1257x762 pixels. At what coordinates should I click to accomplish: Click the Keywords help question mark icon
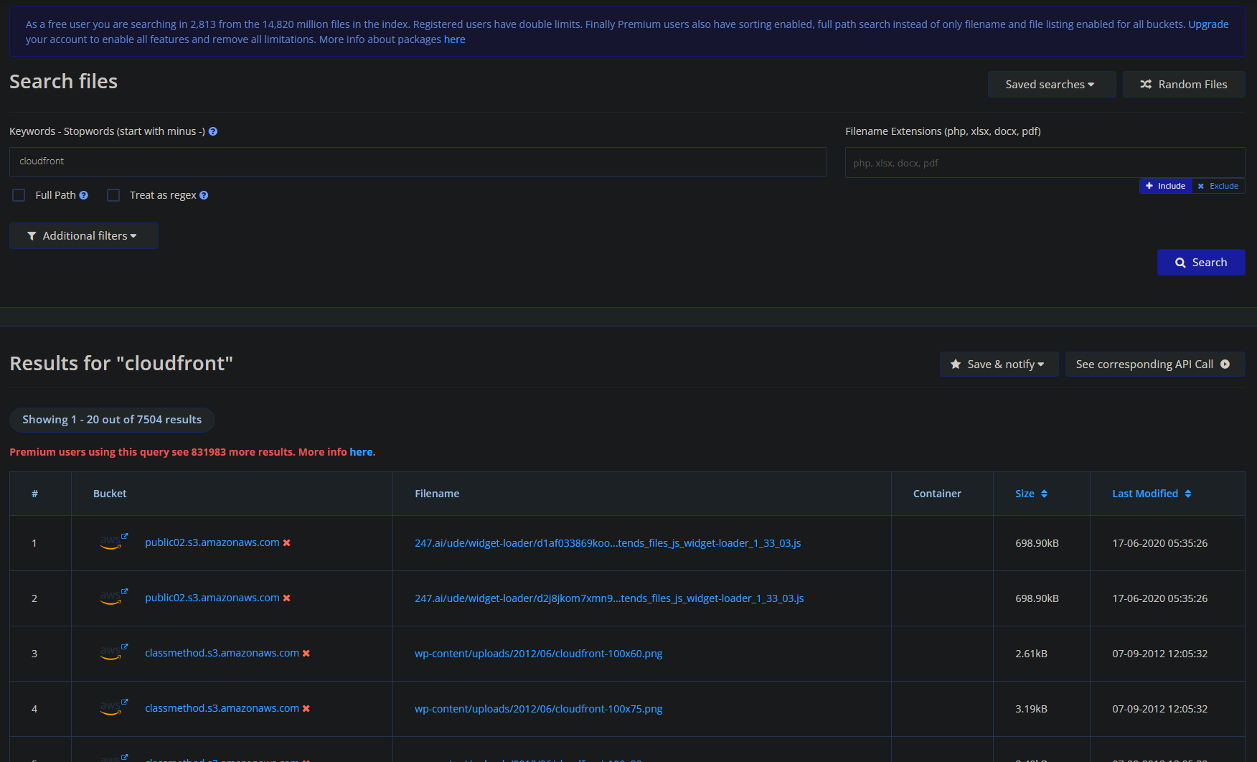pyautogui.click(x=213, y=132)
